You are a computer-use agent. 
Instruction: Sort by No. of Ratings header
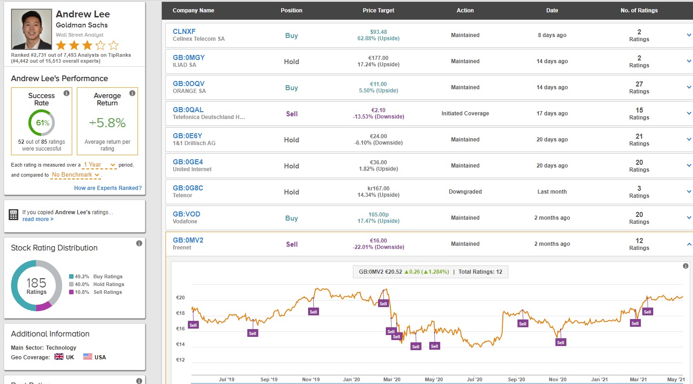639,11
